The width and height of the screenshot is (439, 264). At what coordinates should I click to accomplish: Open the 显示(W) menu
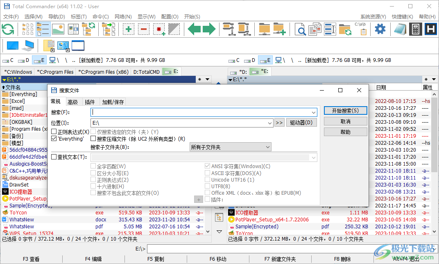point(147,17)
